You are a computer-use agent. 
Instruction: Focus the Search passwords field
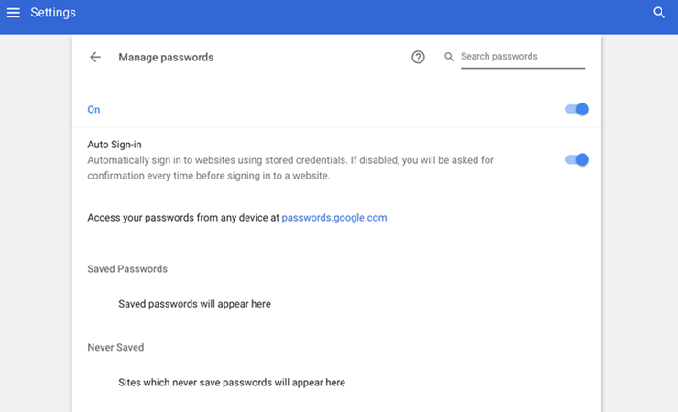coord(523,57)
